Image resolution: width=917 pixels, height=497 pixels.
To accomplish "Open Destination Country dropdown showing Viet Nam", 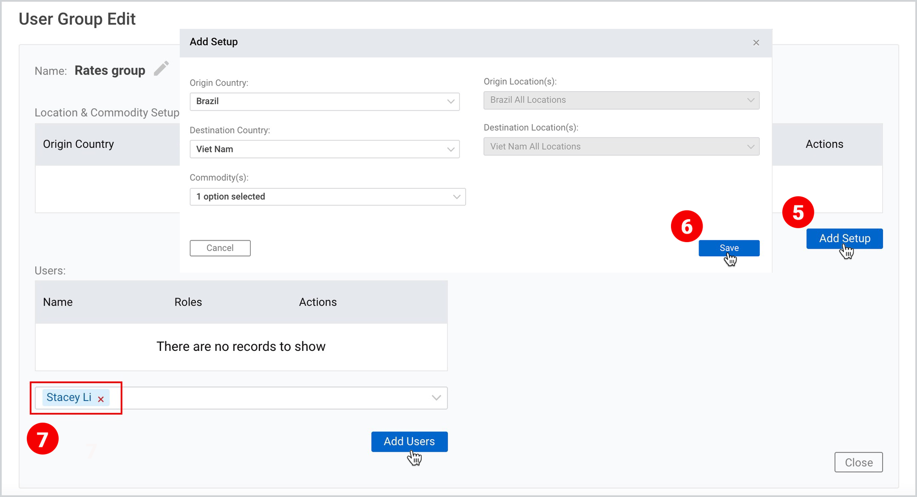I will tap(325, 149).
